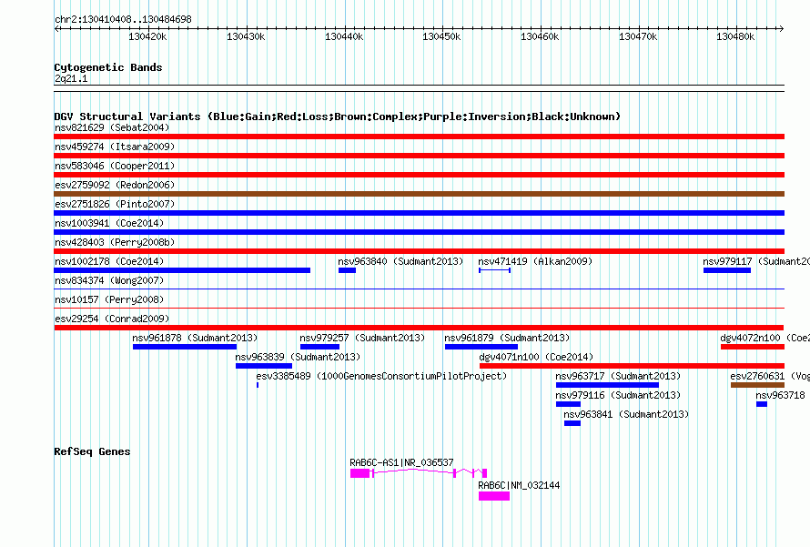Select the red bar beneath dgv4072n100
This screenshot has height=547, width=810.
(753, 347)
